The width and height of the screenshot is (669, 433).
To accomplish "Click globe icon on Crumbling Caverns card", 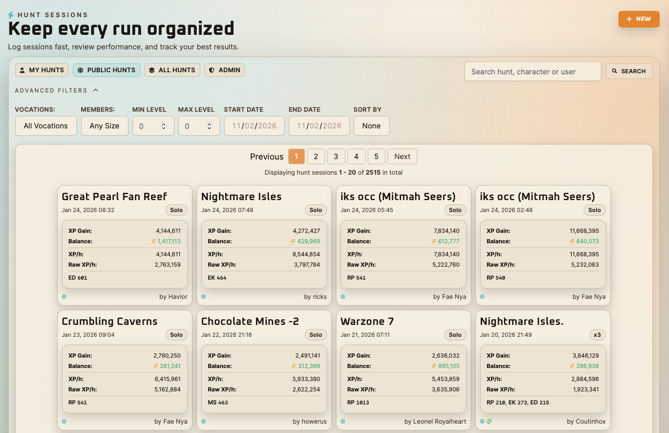I will coord(64,422).
